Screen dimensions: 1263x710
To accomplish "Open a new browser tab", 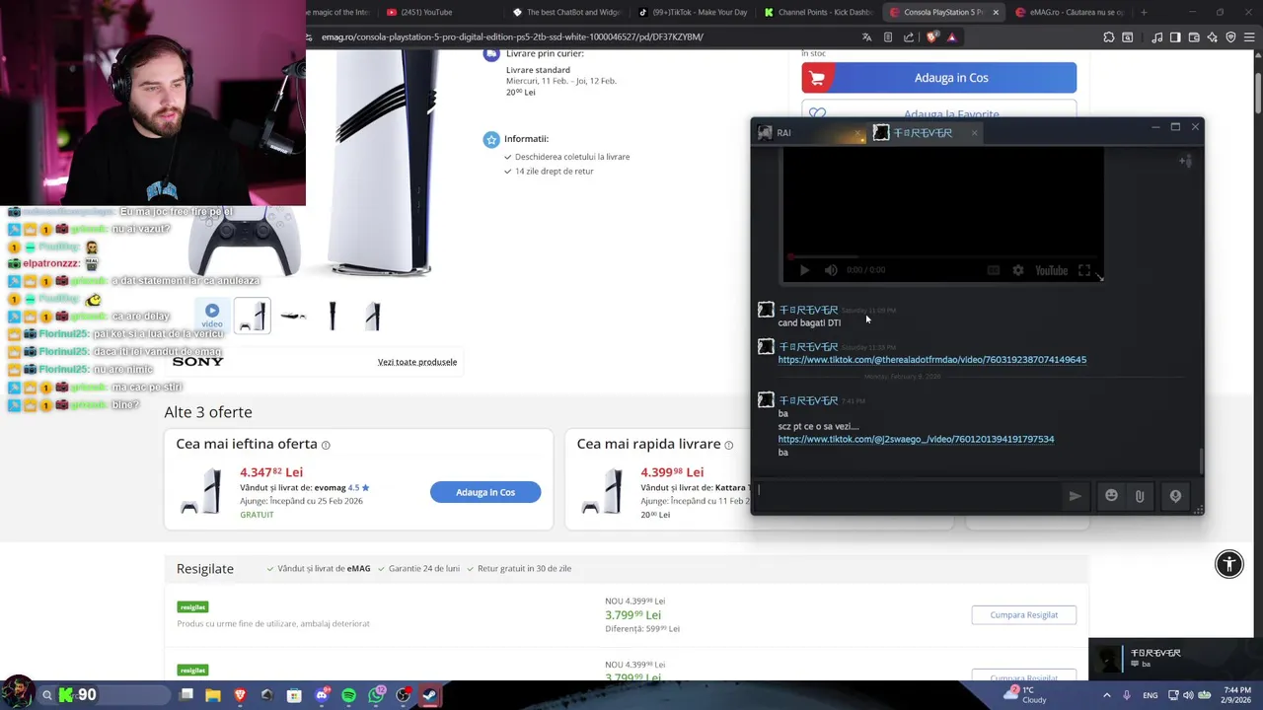I will tap(1144, 12).
